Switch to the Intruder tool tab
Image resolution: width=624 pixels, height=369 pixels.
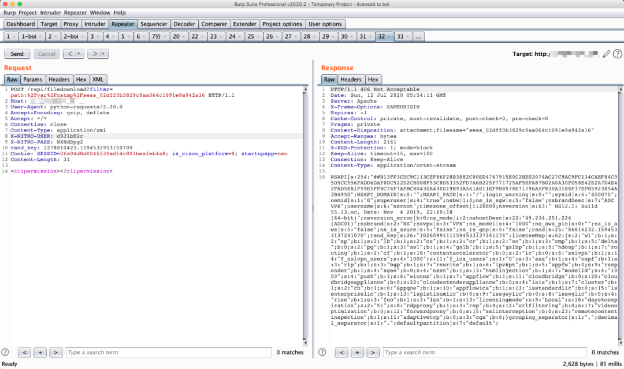click(x=95, y=24)
